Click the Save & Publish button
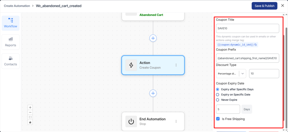288x132 pixels. coord(264,6)
